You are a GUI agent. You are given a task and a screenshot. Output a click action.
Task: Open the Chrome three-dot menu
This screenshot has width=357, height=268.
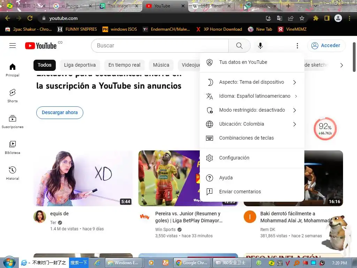349,18
